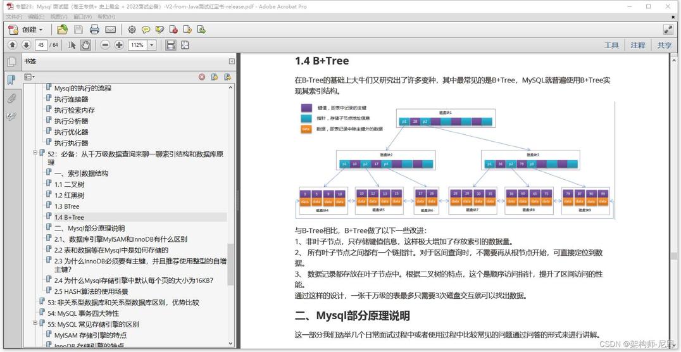This screenshot has width=681, height=352.
Task: Click the extract page icon with green arrow
Action: (x=201, y=30)
